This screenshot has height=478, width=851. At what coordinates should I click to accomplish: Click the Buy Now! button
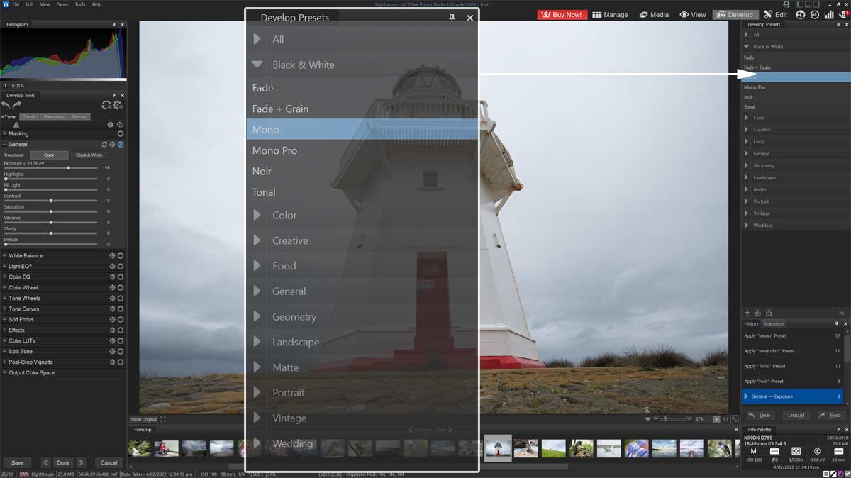[x=562, y=14]
